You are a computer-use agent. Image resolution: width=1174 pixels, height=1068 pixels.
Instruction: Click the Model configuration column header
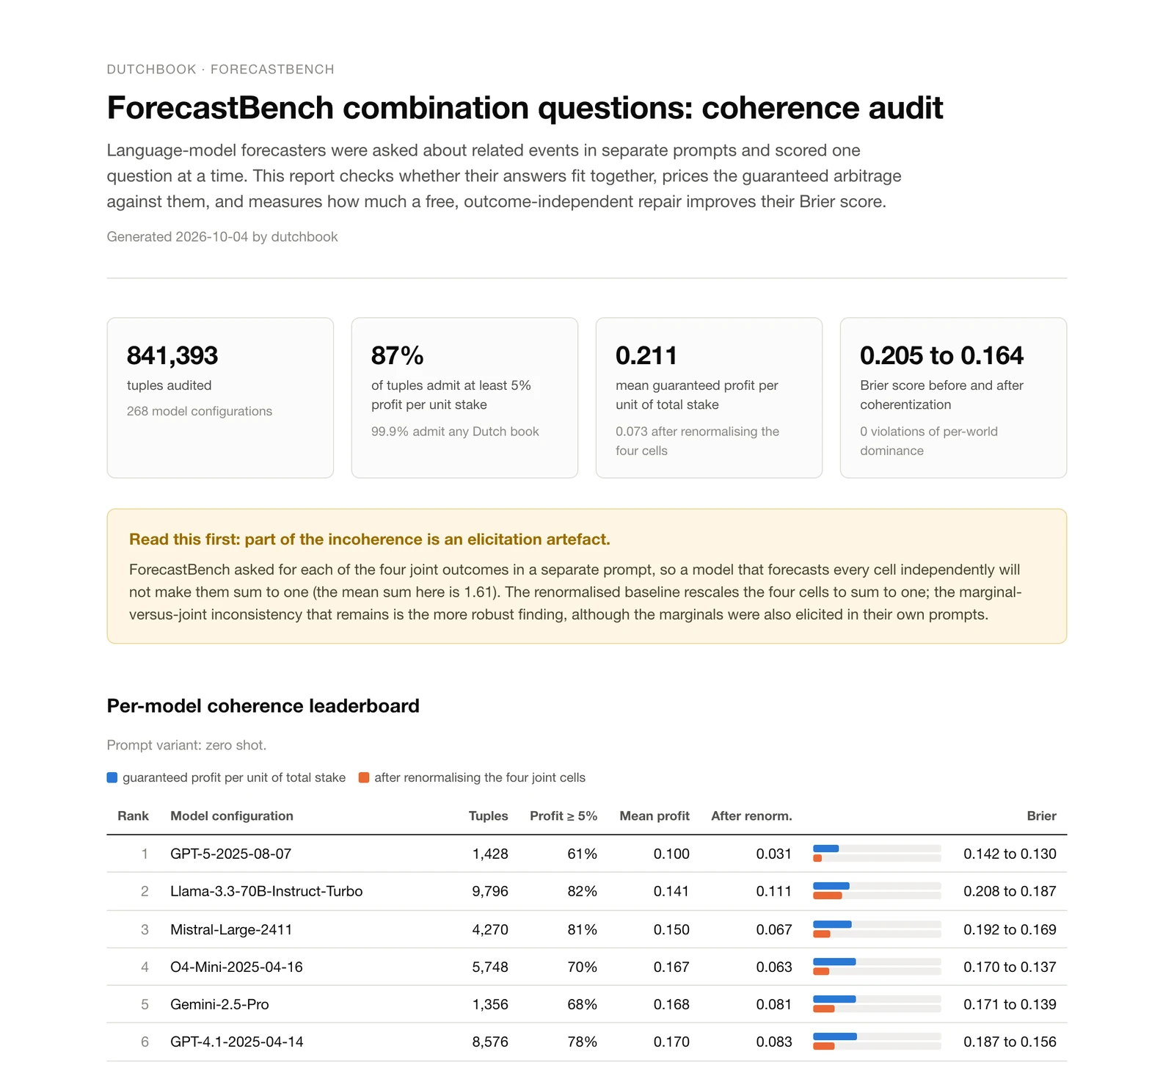[x=232, y=815]
